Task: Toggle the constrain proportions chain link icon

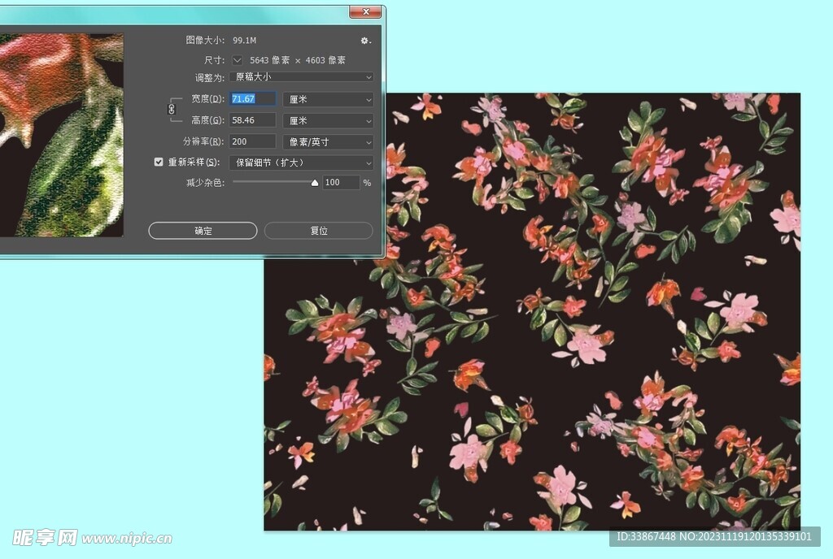Action: point(172,109)
